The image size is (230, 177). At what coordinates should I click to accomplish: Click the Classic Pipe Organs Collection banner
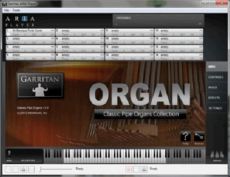[x=141, y=114]
